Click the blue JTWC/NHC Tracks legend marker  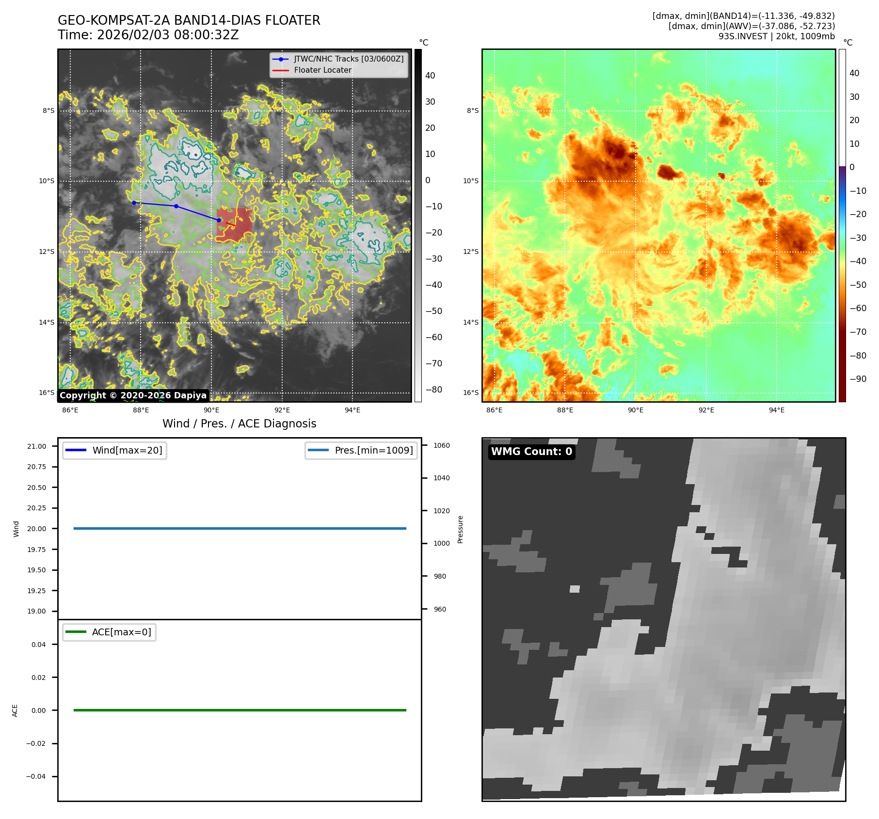(281, 59)
